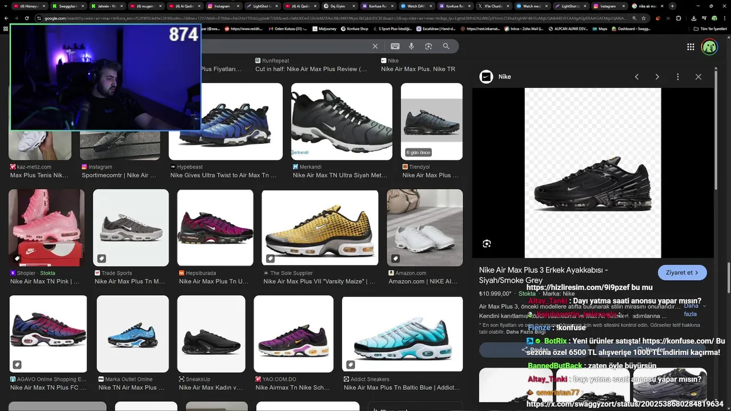Image resolution: width=731 pixels, height=411 pixels.
Task: Open the preview panel three-dot menu
Action: tap(678, 76)
